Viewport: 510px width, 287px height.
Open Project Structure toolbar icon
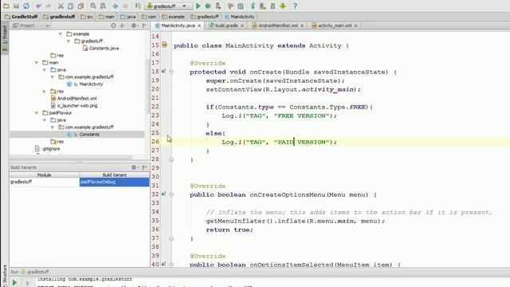241,6
